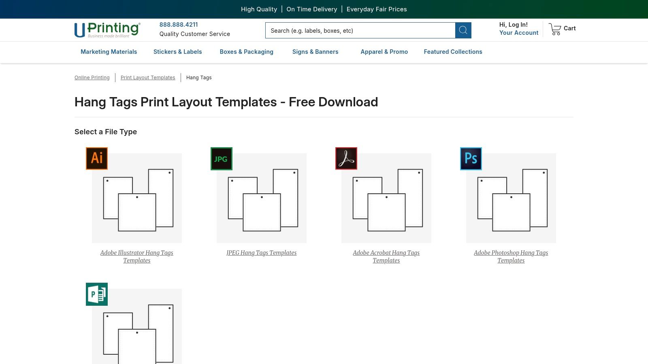
Task: Click the Acrobat hang tag thumbnail
Action: click(386, 198)
